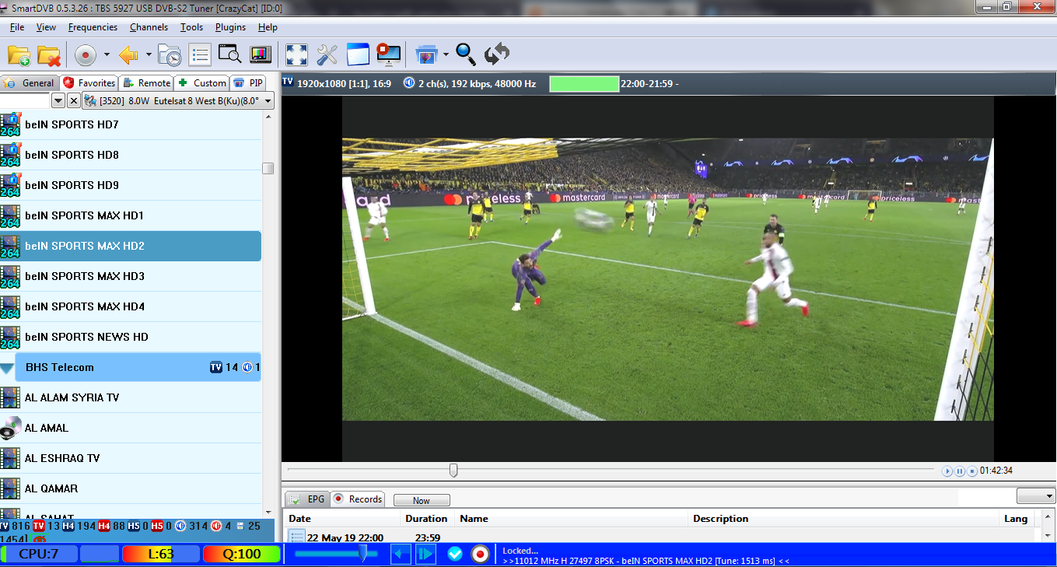Click the TV test pattern icon

click(260, 55)
